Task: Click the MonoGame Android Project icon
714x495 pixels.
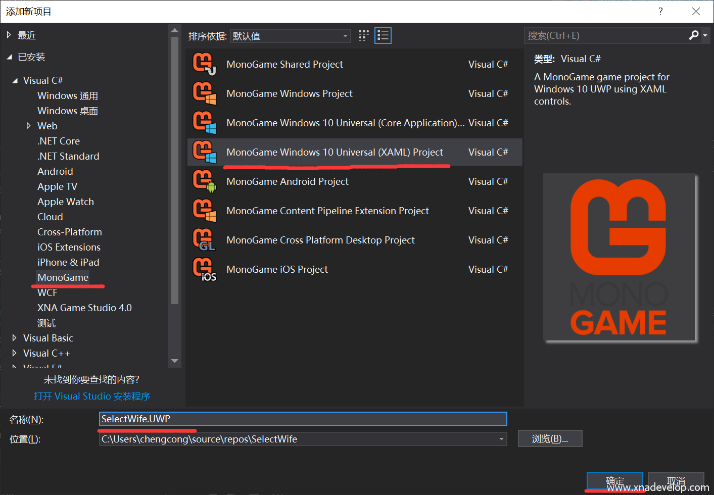Action: 204,181
